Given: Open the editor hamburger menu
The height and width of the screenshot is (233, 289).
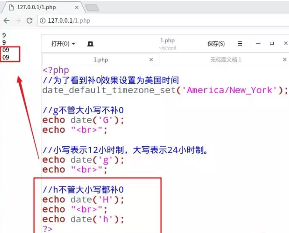Looking at the screenshot, I should [x=240, y=44].
